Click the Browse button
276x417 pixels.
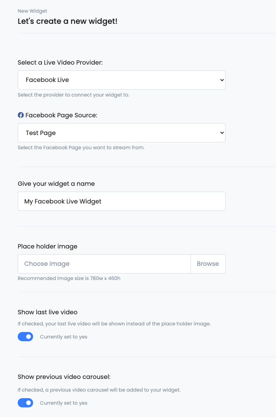[208, 264]
